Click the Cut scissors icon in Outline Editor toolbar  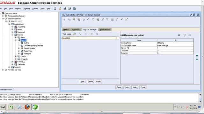[64, 20]
